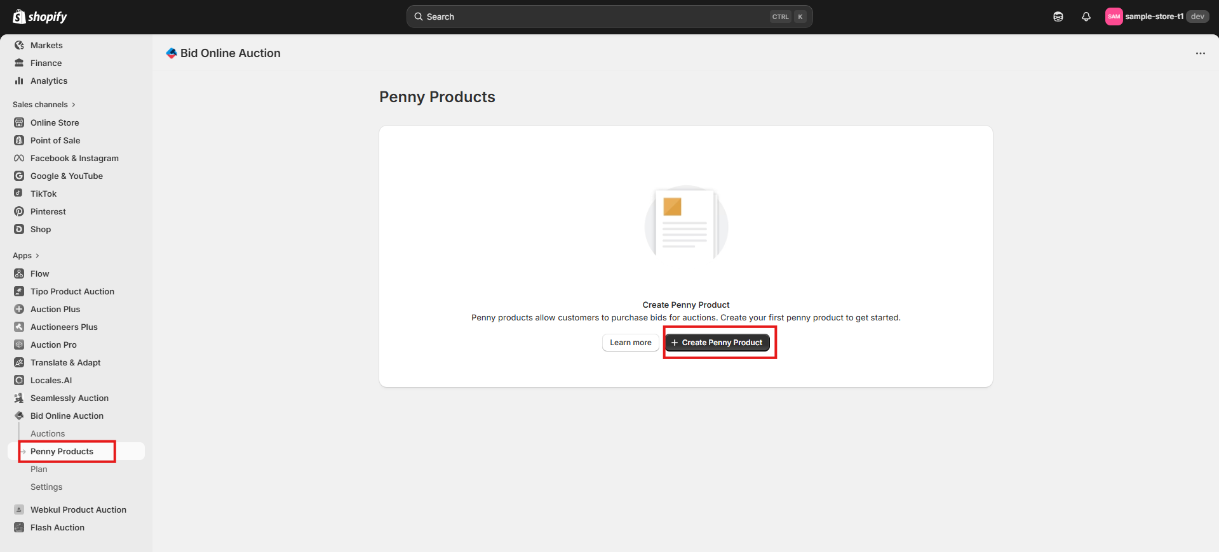Open Settings under Bid Online Auction
Screen dimensions: 1219x552
[46, 487]
